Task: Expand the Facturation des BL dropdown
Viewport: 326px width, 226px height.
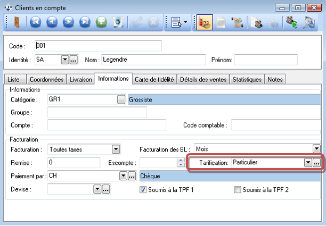Action: click(316, 149)
